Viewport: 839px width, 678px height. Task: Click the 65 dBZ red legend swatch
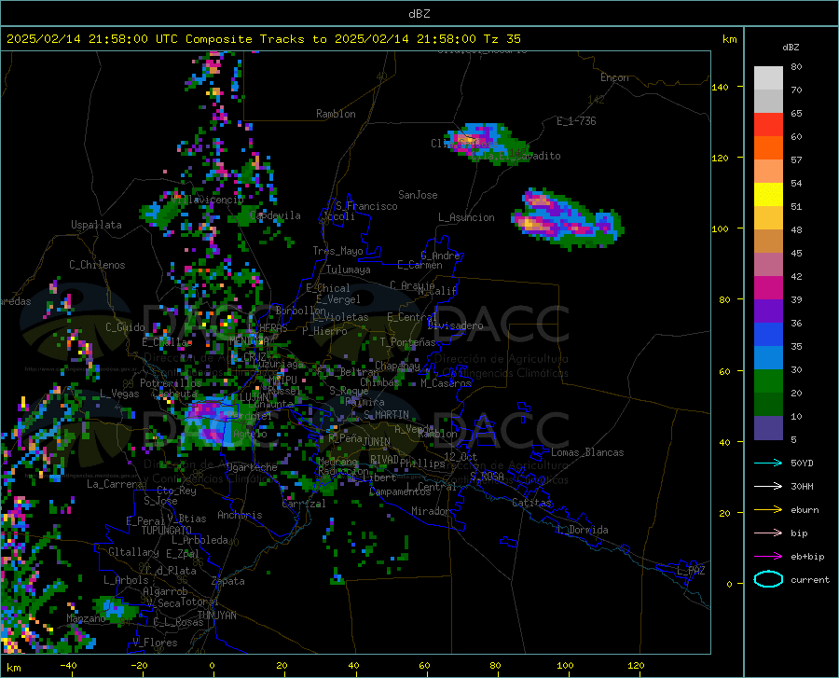768,125
